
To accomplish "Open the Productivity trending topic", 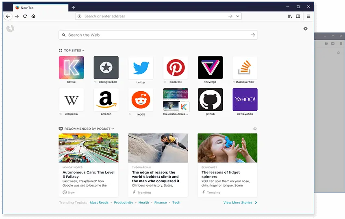I will click(x=124, y=202).
